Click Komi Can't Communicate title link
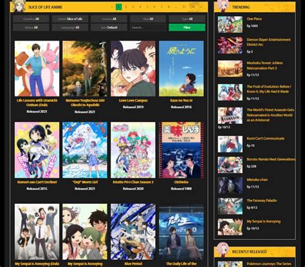The height and width of the screenshot is (267, 305). (x=266, y=138)
